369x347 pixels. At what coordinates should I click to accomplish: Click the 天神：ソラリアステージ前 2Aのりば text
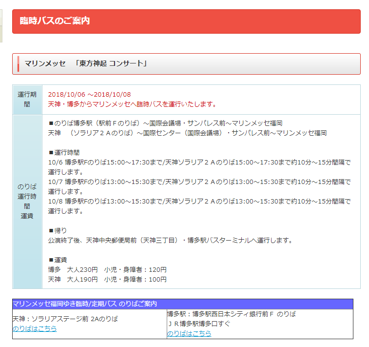(65, 319)
